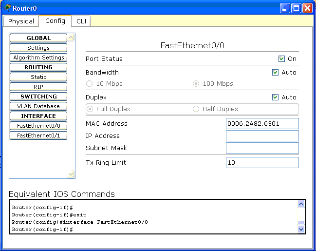Click the ROUTING section header
The height and width of the screenshot is (251, 316).
click(38, 67)
